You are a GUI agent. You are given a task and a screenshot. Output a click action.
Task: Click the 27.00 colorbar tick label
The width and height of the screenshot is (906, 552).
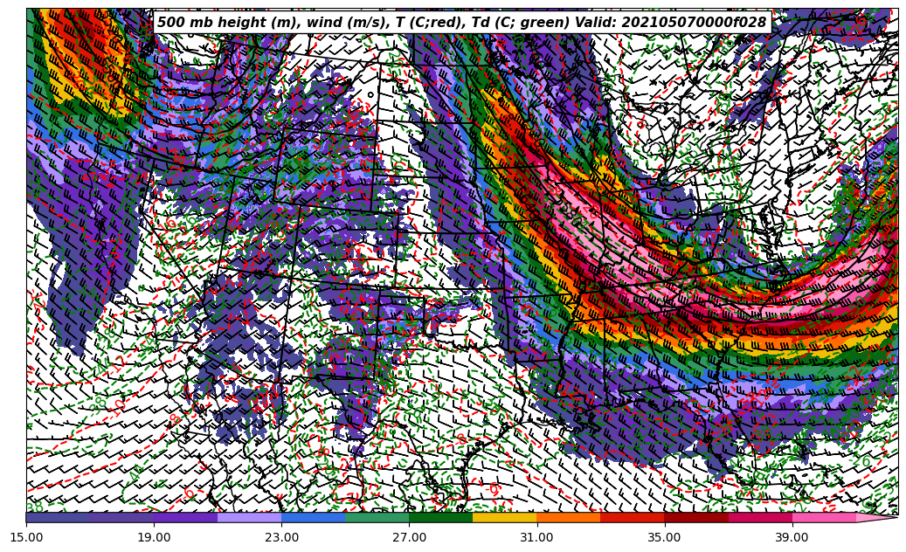point(410,537)
